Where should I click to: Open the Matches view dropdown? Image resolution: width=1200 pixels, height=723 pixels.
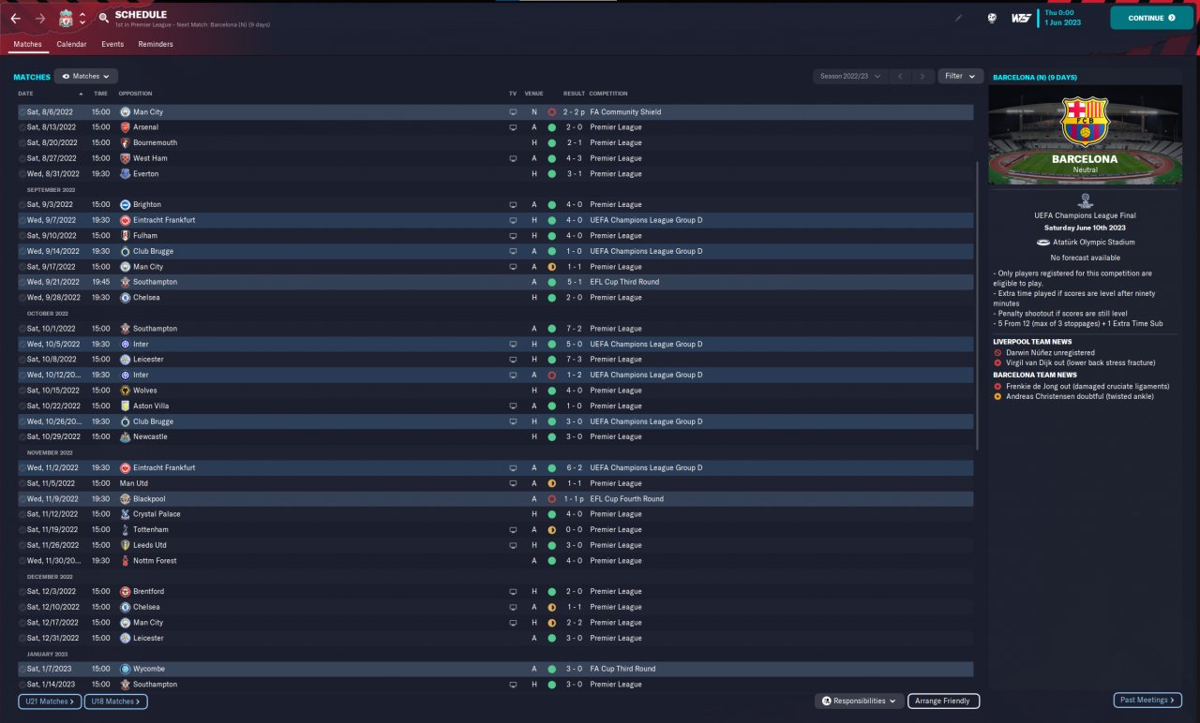click(x=86, y=76)
